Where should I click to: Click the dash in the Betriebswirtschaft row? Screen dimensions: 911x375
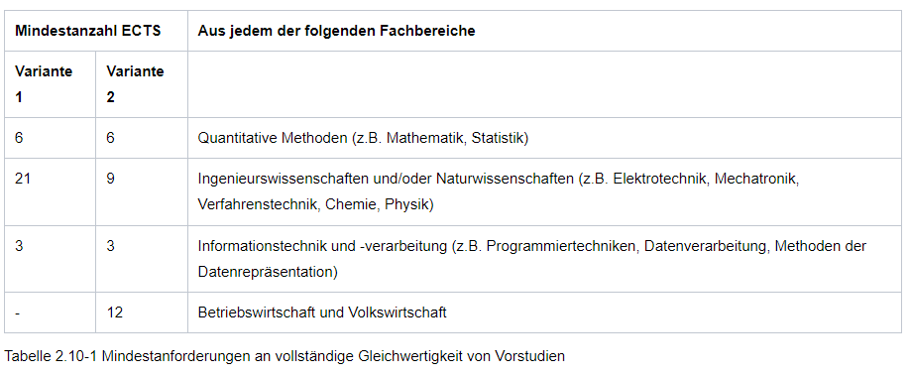click(x=18, y=312)
